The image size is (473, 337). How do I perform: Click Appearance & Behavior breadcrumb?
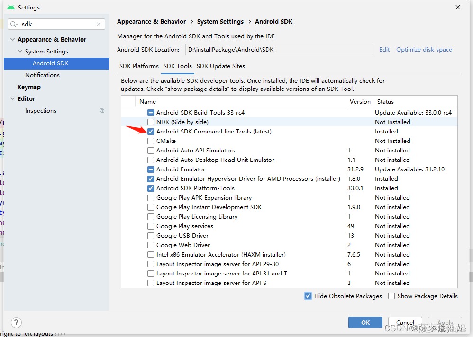click(152, 22)
